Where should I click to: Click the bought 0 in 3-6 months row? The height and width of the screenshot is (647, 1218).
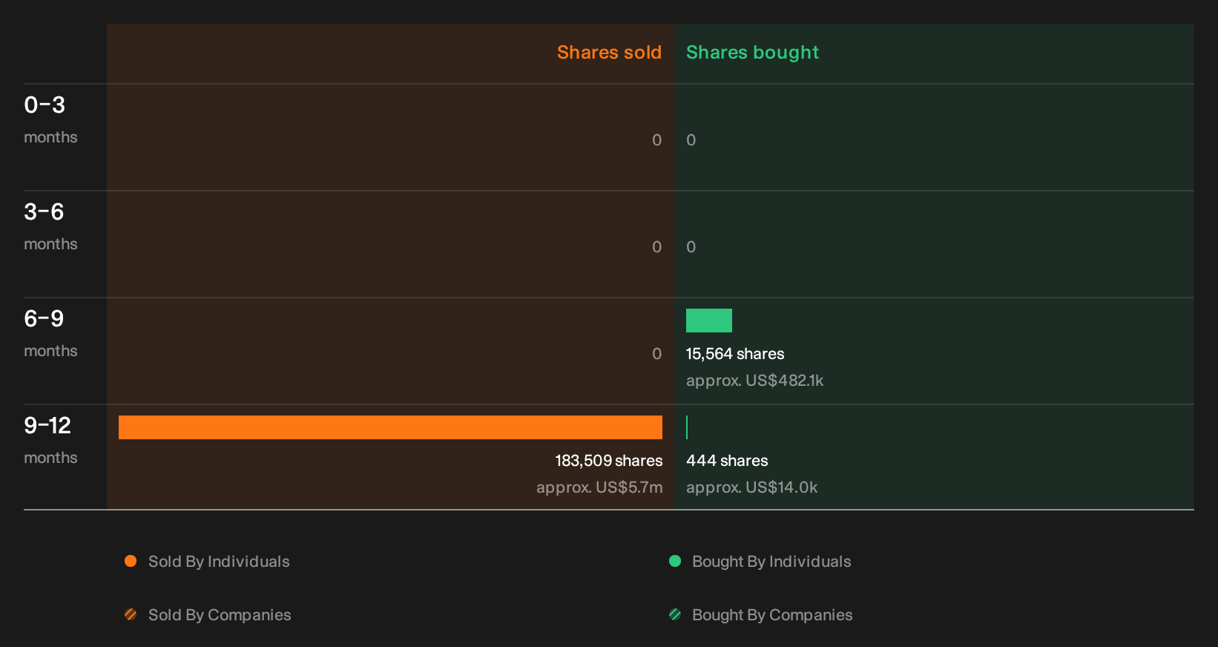tap(691, 247)
